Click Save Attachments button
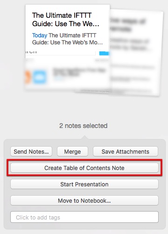 click(x=126, y=151)
